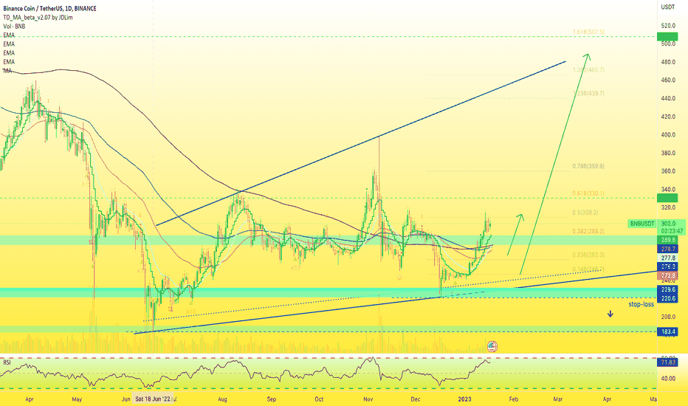Click the current price label 302.0
The image size is (688, 406).
pyautogui.click(x=668, y=224)
